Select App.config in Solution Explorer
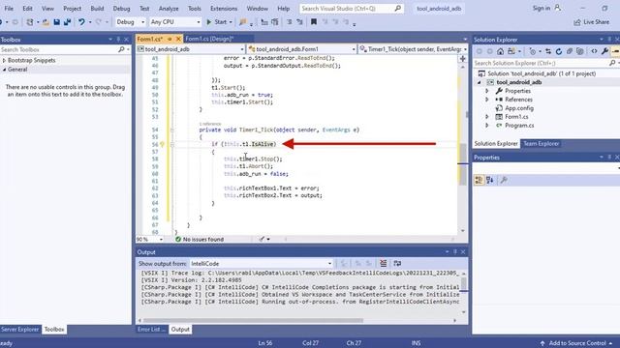The width and height of the screenshot is (620, 348). [x=519, y=108]
